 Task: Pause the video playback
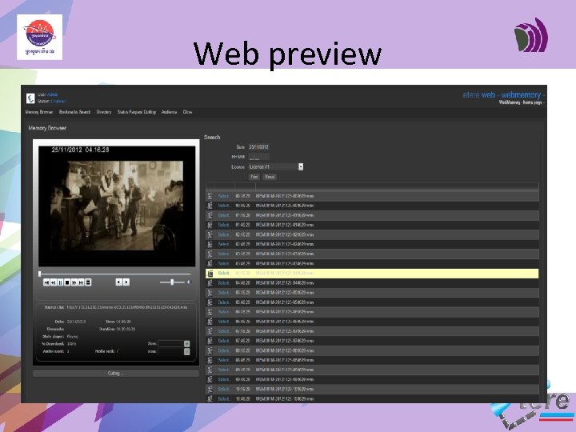coord(60,282)
